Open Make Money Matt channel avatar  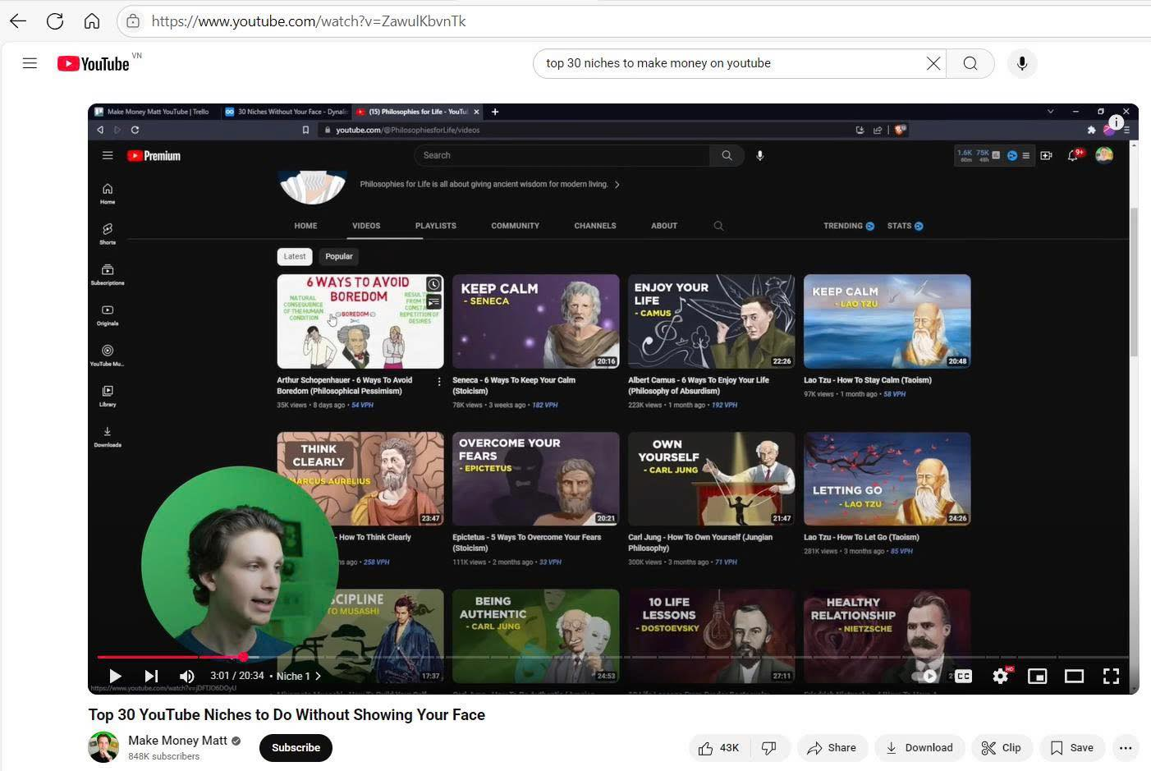coord(103,747)
